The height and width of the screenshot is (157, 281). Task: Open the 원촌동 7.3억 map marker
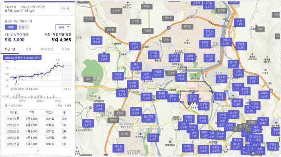click(209, 58)
